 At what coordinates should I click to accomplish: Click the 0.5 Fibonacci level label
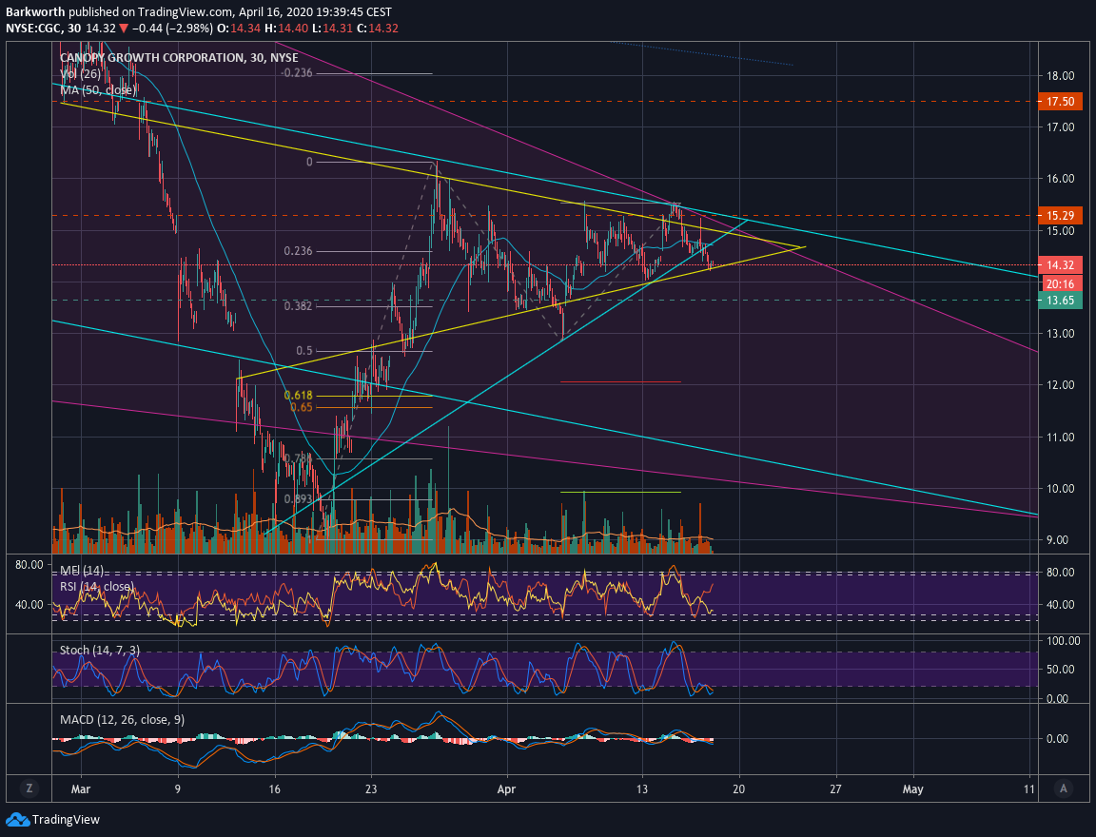pyautogui.click(x=304, y=351)
